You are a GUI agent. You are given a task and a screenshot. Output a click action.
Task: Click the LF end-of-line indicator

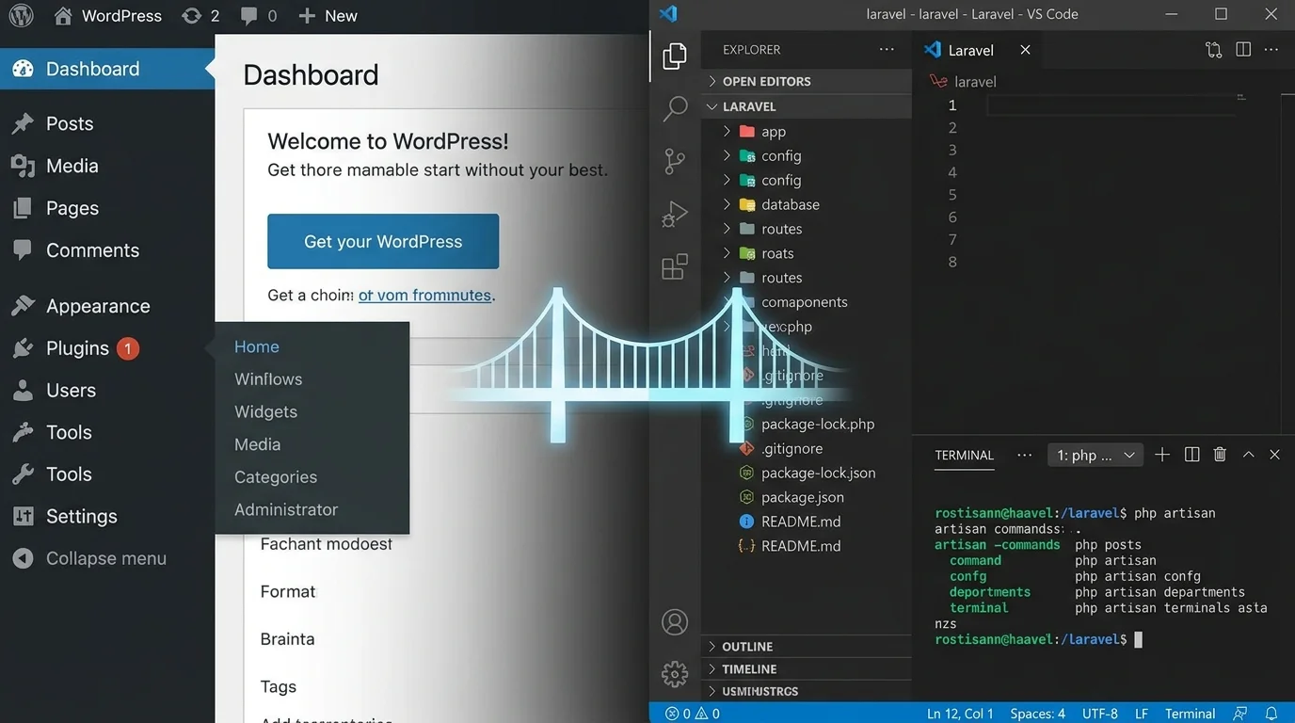pyautogui.click(x=1142, y=714)
